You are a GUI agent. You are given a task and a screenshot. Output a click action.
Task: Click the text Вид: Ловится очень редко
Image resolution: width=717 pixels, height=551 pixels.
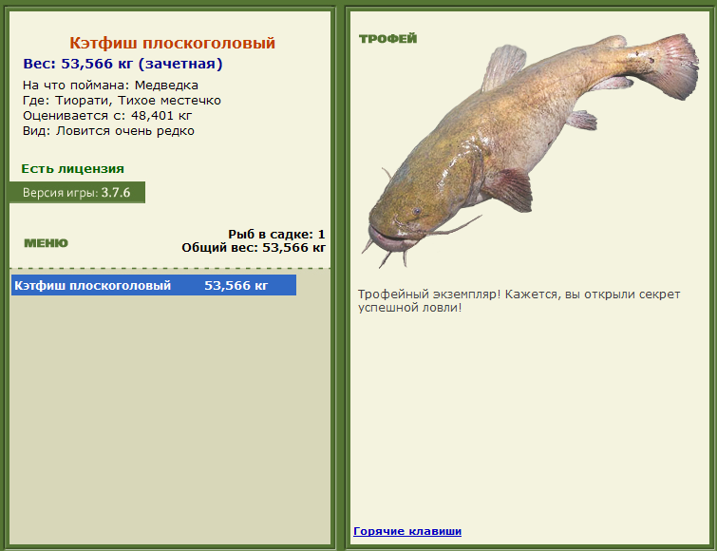(x=108, y=131)
